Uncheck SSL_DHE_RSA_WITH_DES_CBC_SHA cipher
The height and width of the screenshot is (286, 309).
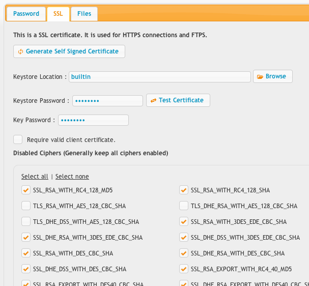[x=184, y=253]
